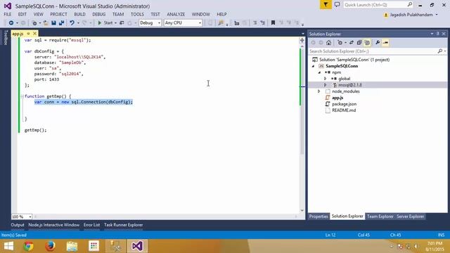The image size is (450, 253).
Task: Open the Node.js Interactive Window tab
Action: tap(54, 225)
